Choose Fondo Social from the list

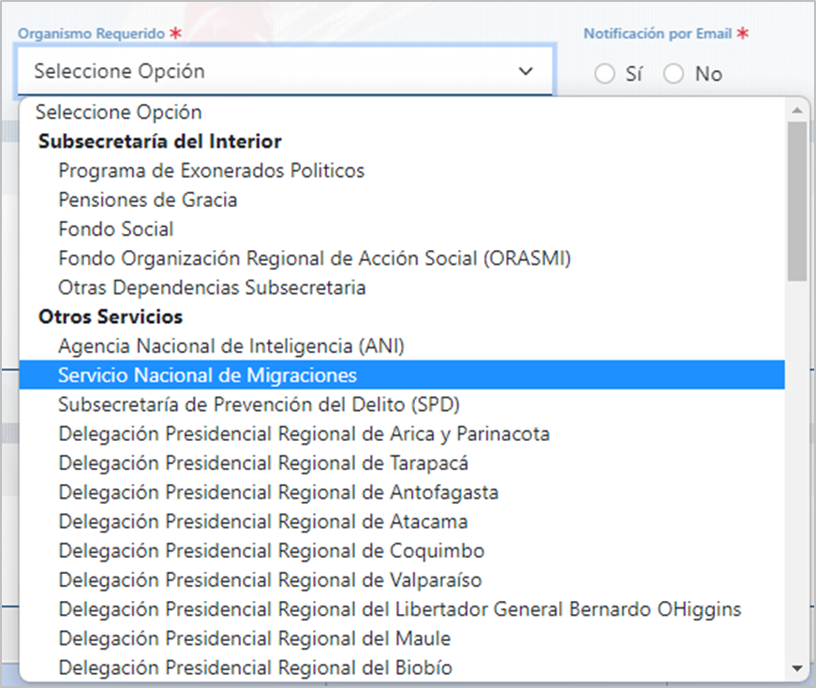(402, 228)
